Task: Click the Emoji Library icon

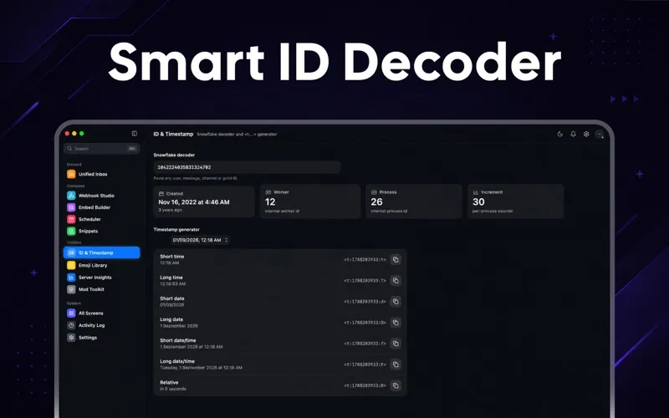Action: [x=71, y=265]
